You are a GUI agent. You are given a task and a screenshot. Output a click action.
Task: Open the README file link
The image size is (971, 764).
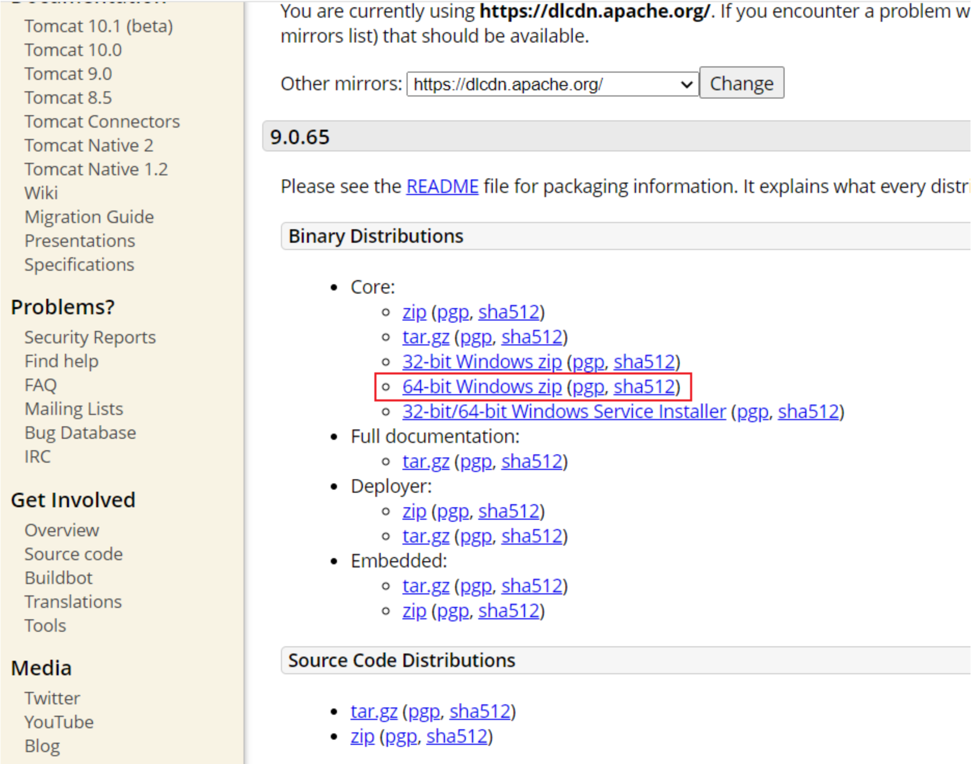click(442, 186)
